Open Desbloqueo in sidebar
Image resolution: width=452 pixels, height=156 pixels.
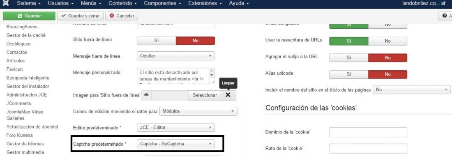18,44
